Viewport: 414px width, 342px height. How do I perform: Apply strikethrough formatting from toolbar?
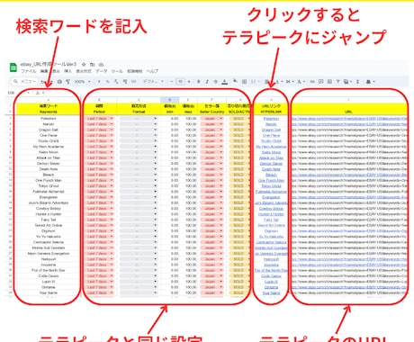pyautogui.click(x=215, y=82)
